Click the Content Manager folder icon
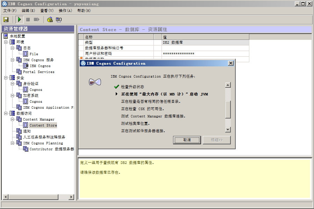 19,119
